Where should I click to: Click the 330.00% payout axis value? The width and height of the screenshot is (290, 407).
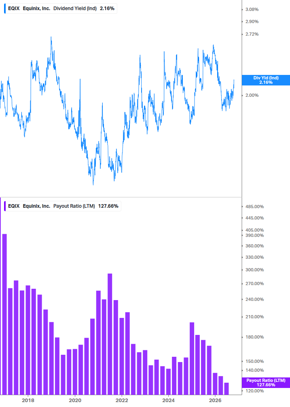point(254,257)
